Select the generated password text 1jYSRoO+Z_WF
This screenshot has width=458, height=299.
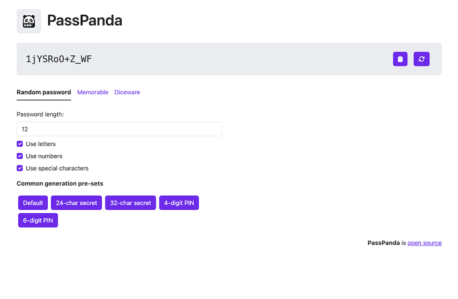click(x=59, y=59)
